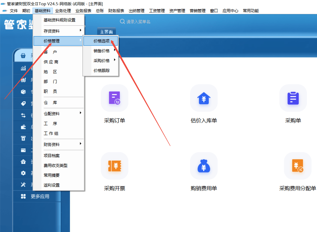Open the 期初 menu
317x232 pixels.
pos(26,11)
